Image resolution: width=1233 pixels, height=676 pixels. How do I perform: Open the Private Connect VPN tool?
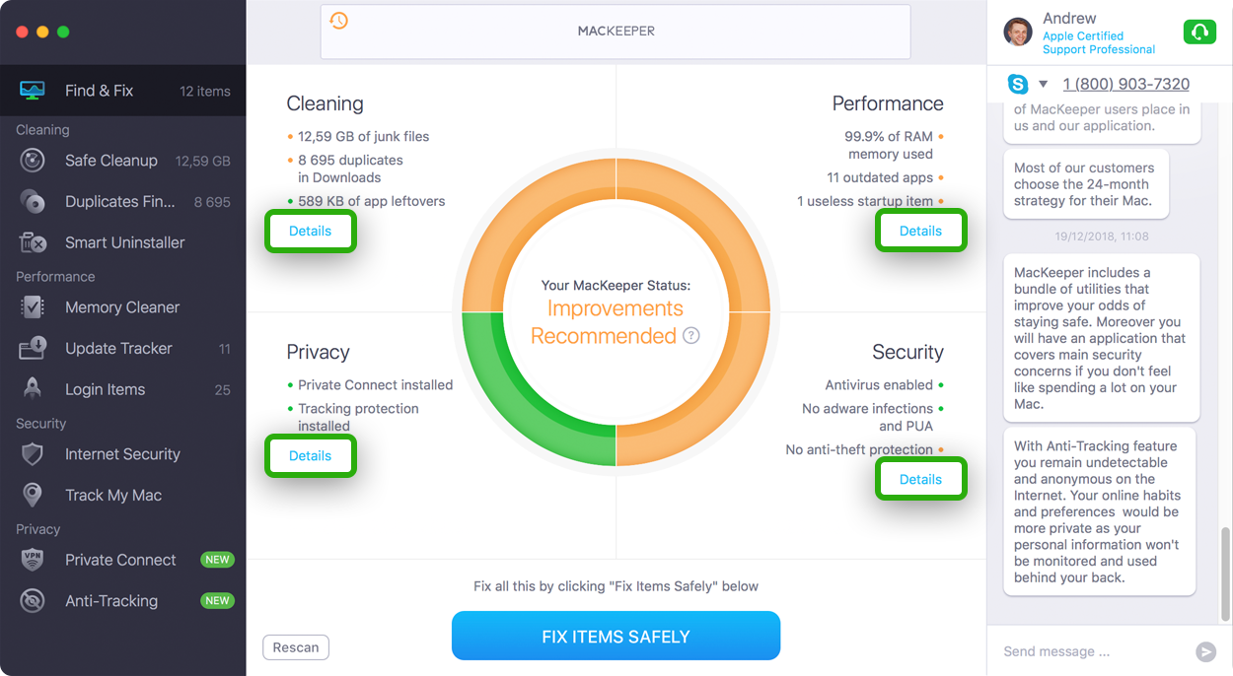click(122, 560)
